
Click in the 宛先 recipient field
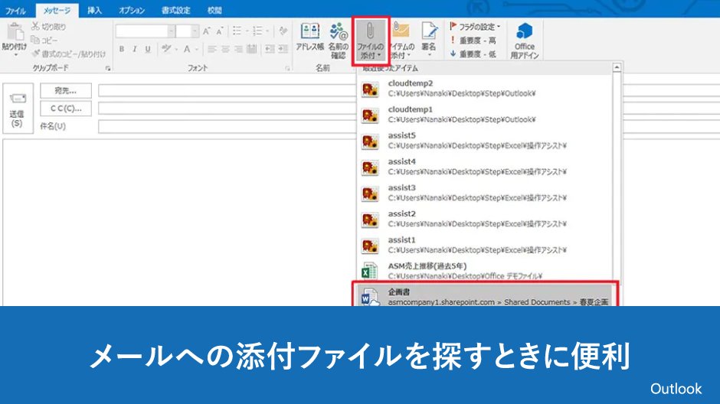coord(227,90)
